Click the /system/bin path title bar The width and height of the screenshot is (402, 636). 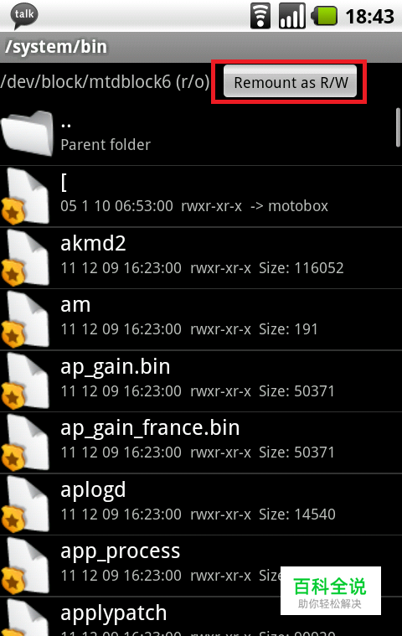click(201, 47)
